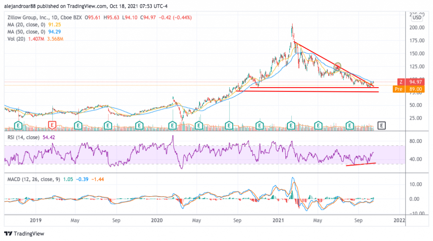
Task: Click the high price H95.63
Action: coord(111,17)
